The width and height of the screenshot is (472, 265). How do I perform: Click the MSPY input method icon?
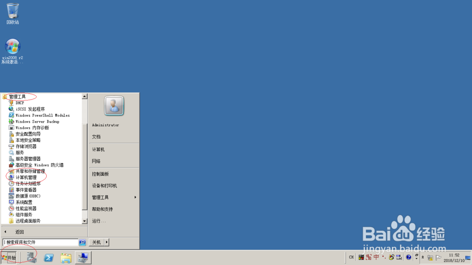[361, 257]
